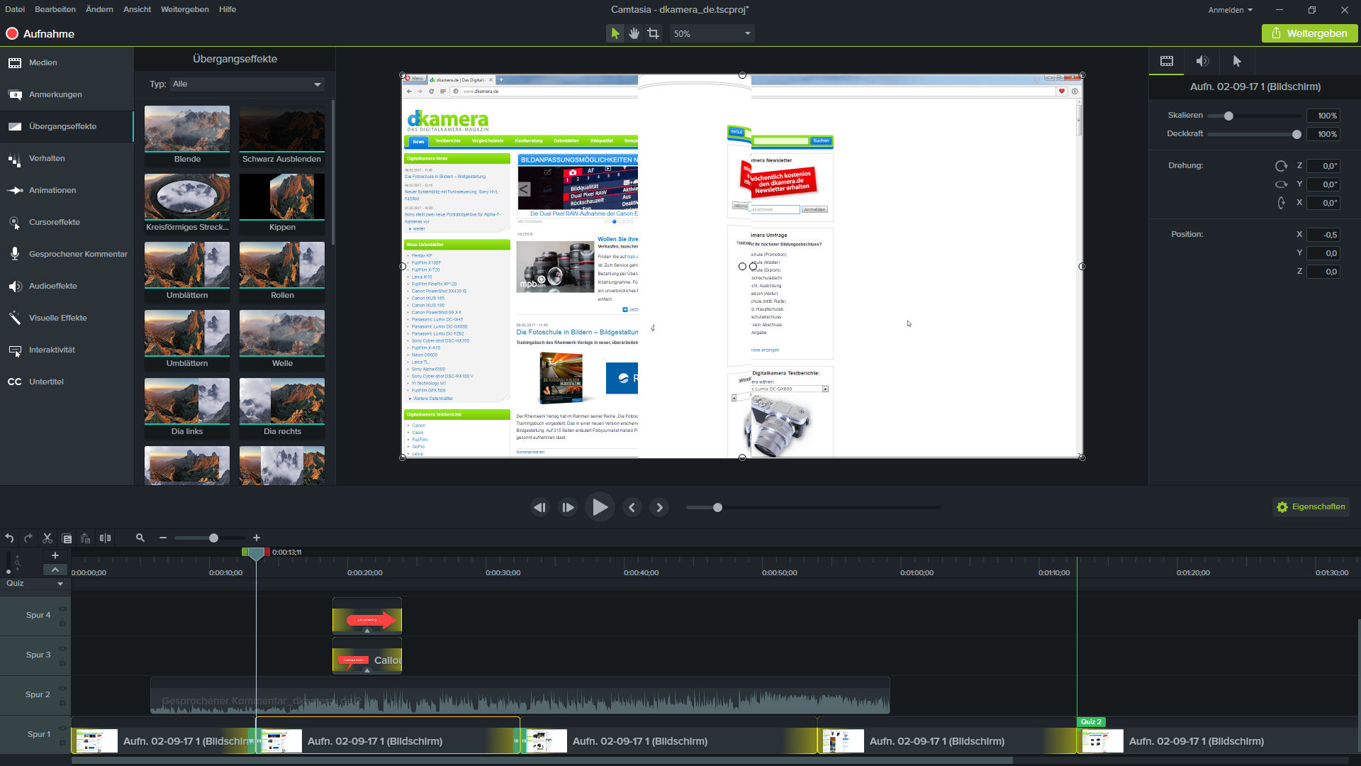Image resolution: width=1361 pixels, height=766 pixels.
Task: Lock the Spur 1 track
Action: (62, 741)
